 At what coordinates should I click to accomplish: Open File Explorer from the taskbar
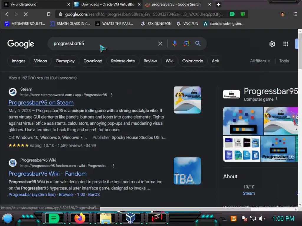click(x=106, y=219)
